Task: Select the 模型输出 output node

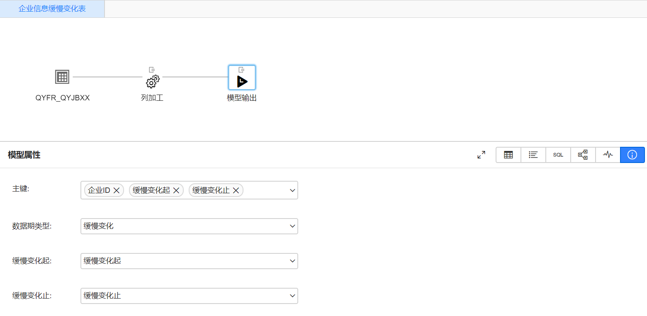Action: pyautogui.click(x=242, y=81)
